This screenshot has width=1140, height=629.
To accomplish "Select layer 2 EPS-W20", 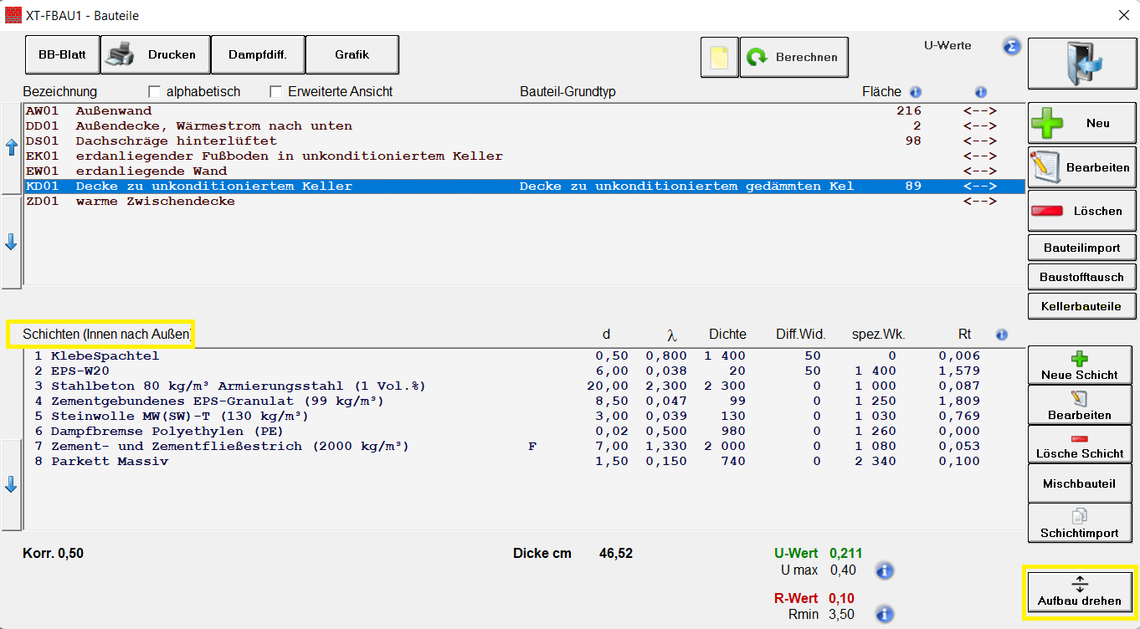I will [x=525, y=371].
